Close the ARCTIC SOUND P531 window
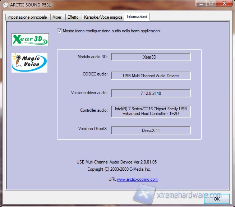Image resolution: width=235 pixels, height=207 pixels. (x=224, y=4)
